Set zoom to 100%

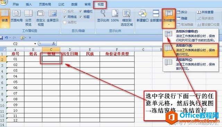(115, 16)
